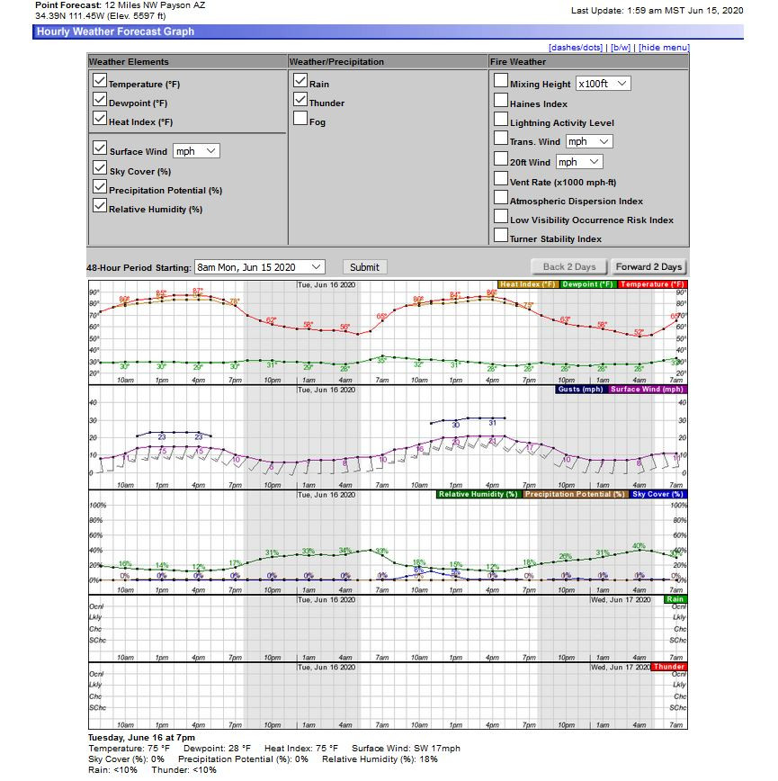This screenshot has height=781, width=778.
Task: Enable the Trans. Wind checkbox
Action: [x=501, y=138]
